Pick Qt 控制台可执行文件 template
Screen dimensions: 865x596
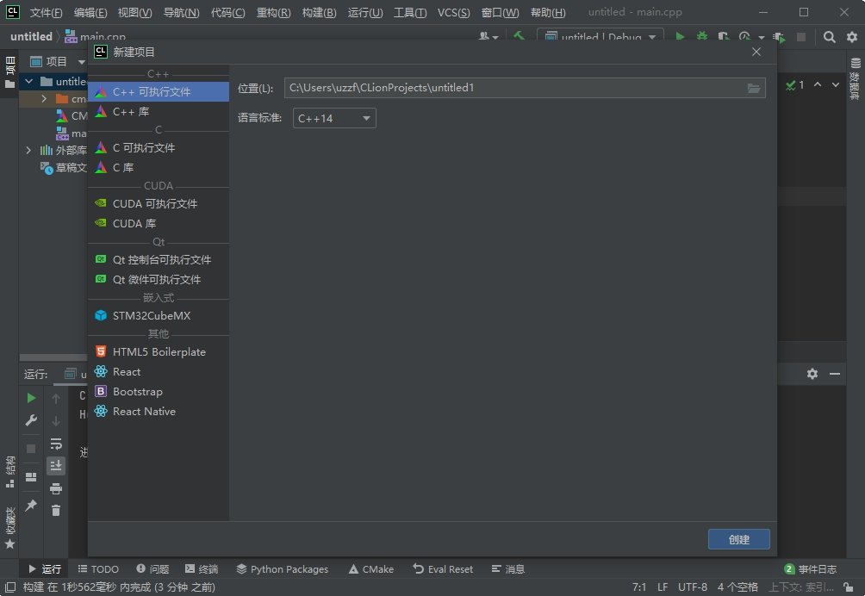[x=159, y=259]
